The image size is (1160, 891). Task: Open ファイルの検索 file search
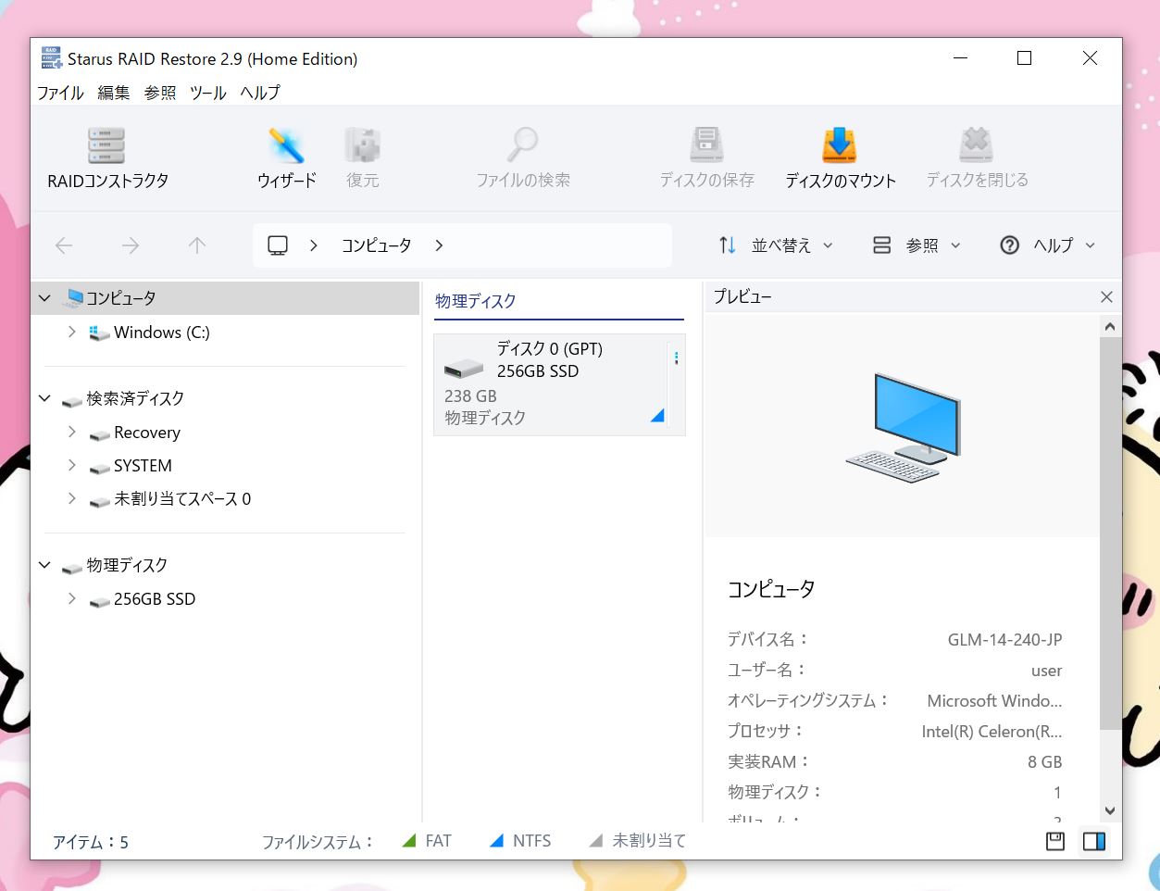[x=523, y=158]
